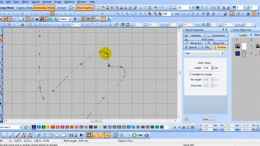Click the Mirror vertical icon

tap(219, 8)
